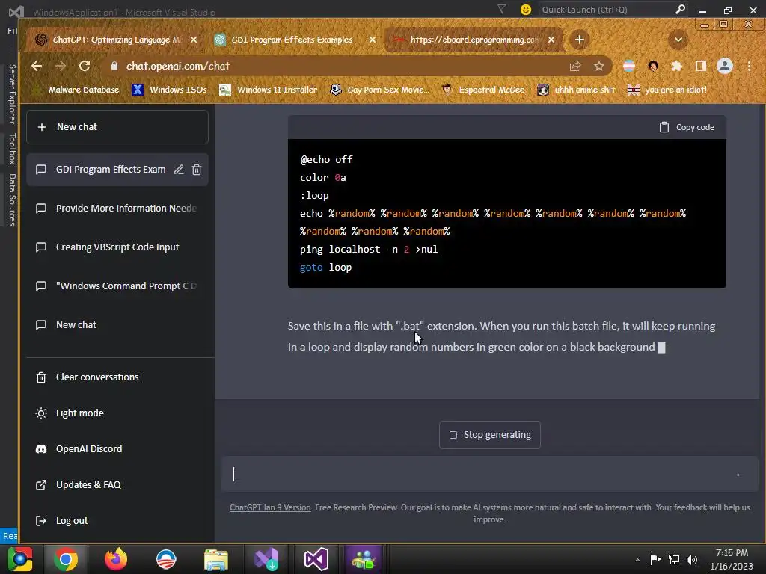This screenshot has height=574, width=766.
Task: Open Windows 11 Installer bookmark
Action: point(269,90)
